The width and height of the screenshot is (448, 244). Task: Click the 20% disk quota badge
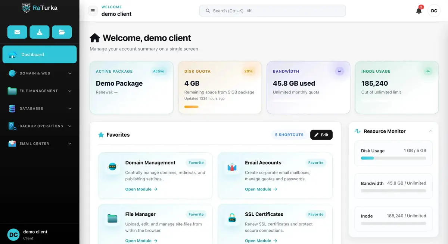pos(248,71)
